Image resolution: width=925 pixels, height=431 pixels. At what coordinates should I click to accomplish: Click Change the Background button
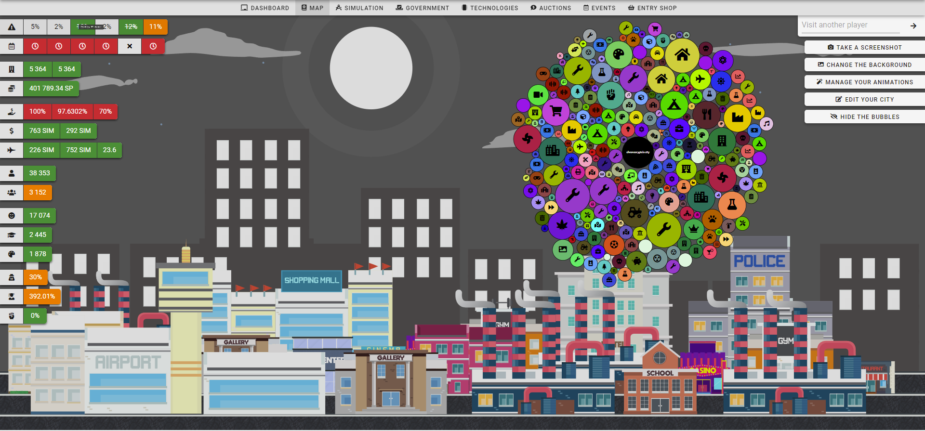tap(865, 65)
